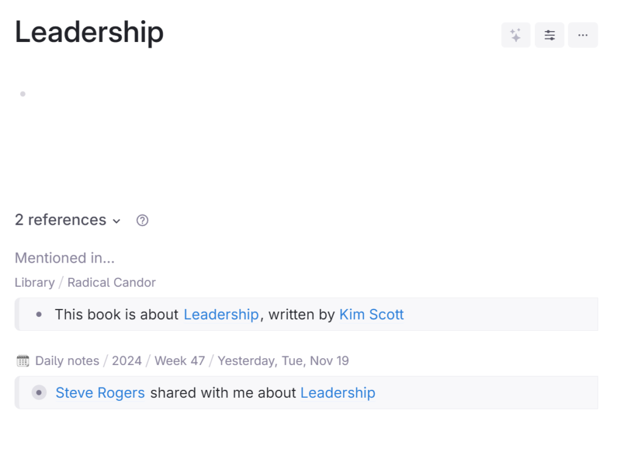The width and height of the screenshot is (624, 449).
Task: Click the bullet before Steve Rogers
Action: (x=39, y=393)
